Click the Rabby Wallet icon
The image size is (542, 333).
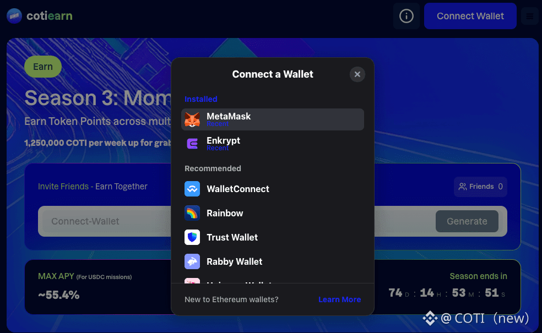click(192, 261)
